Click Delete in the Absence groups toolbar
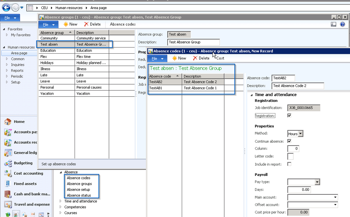The image size is (350, 217). coord(92,24)
